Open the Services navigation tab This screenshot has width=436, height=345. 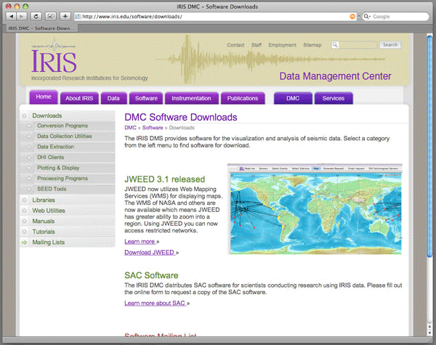334,98
